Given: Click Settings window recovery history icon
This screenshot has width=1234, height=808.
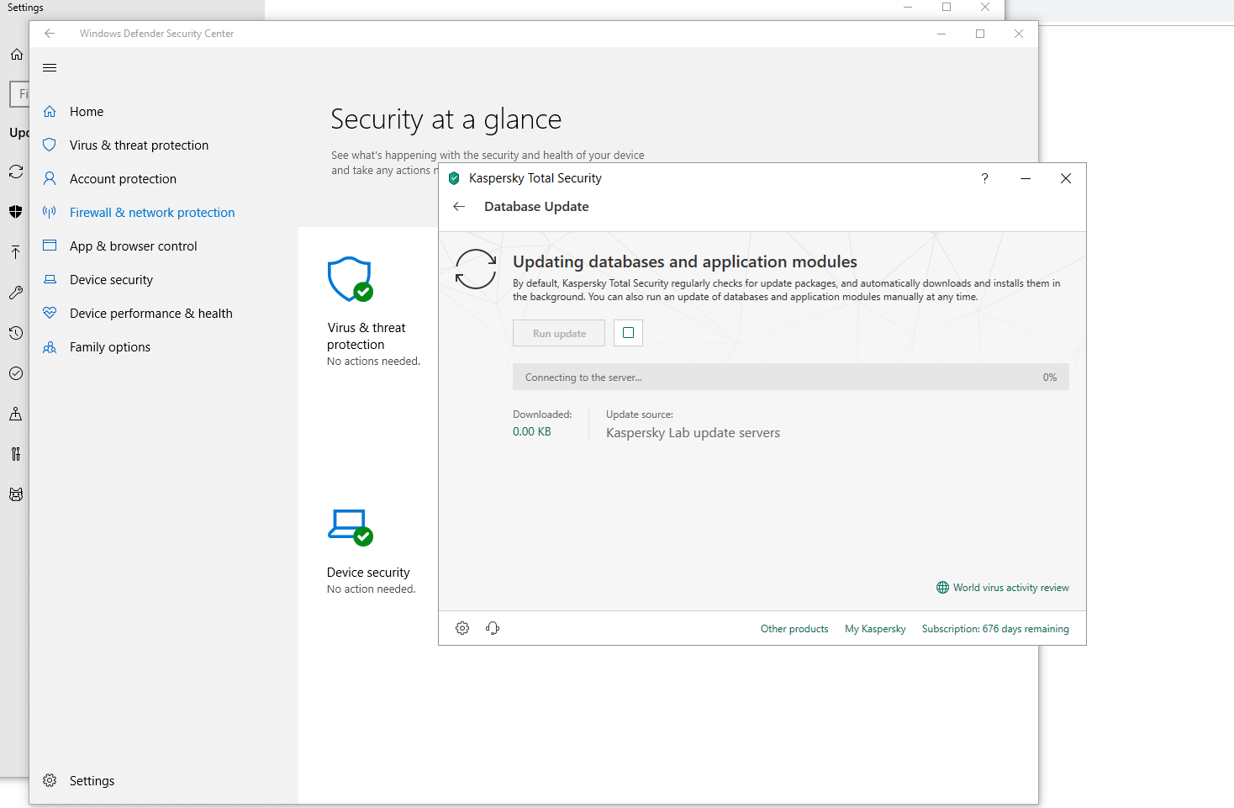Looking at the screenshot, I should tap(16, 333).
